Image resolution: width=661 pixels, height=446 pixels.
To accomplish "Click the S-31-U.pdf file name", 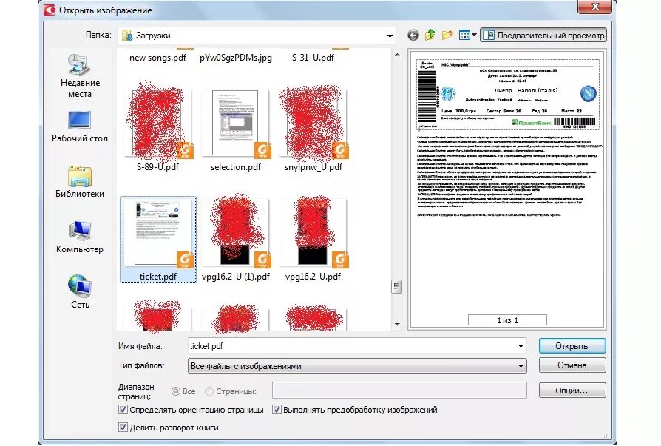I will (x=313, y=58).
